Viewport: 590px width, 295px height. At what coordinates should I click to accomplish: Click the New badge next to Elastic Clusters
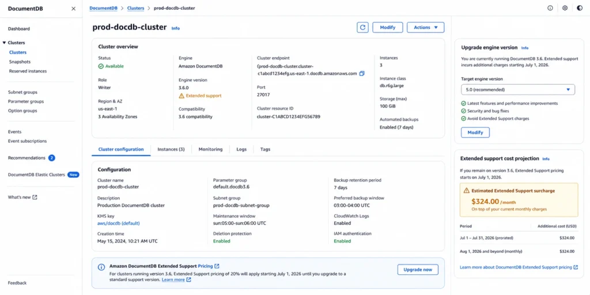point(73,175)
